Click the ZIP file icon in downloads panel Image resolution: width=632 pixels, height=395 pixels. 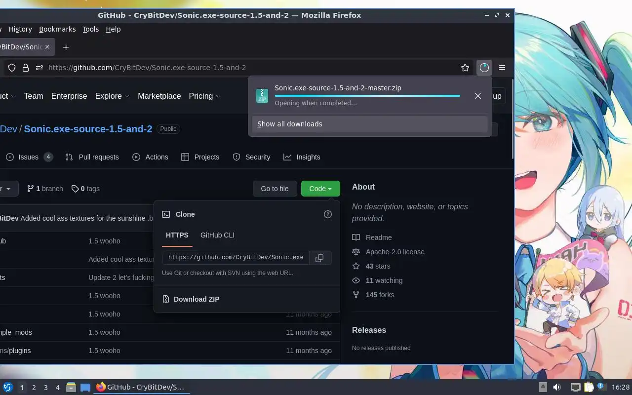(262, 96)
